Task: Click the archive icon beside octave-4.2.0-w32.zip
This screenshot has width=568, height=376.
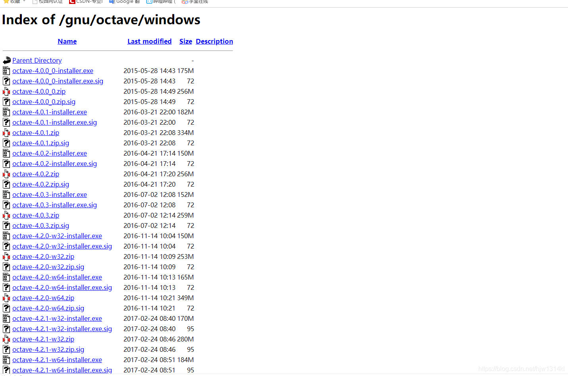Action: 6,256
